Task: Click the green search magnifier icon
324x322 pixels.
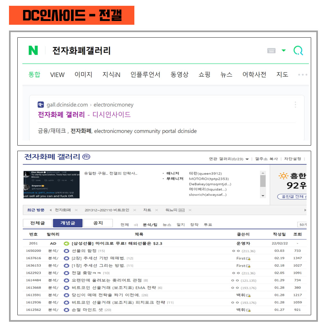Action: coord(298,50)
